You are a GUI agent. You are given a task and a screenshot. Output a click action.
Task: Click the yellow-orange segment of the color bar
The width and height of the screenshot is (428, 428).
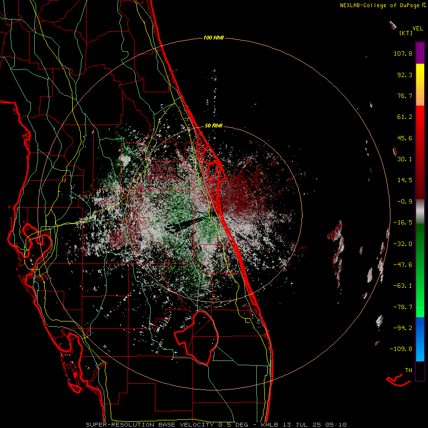pos(420,85)
